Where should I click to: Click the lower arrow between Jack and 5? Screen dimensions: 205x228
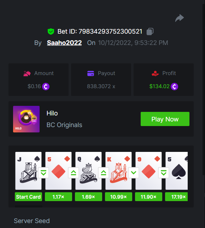43,173
